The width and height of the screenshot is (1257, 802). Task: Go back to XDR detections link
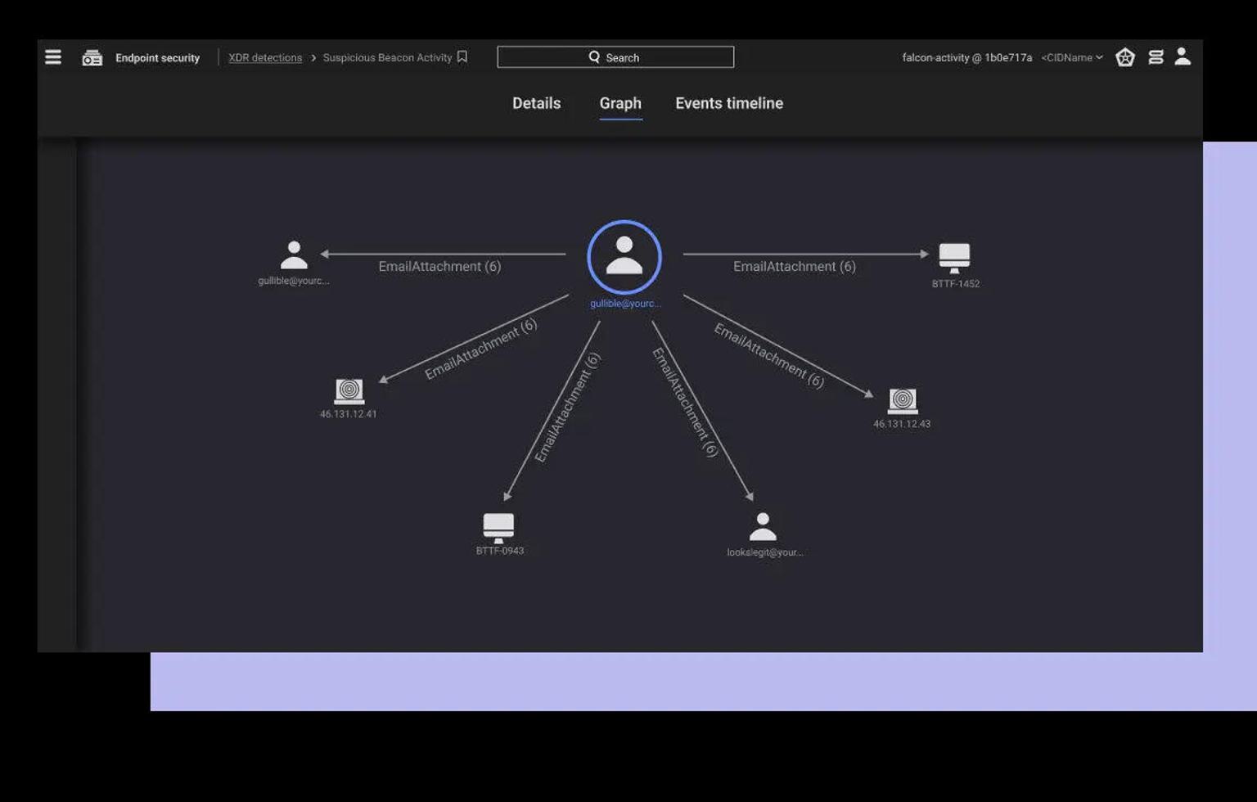(265, 58)
